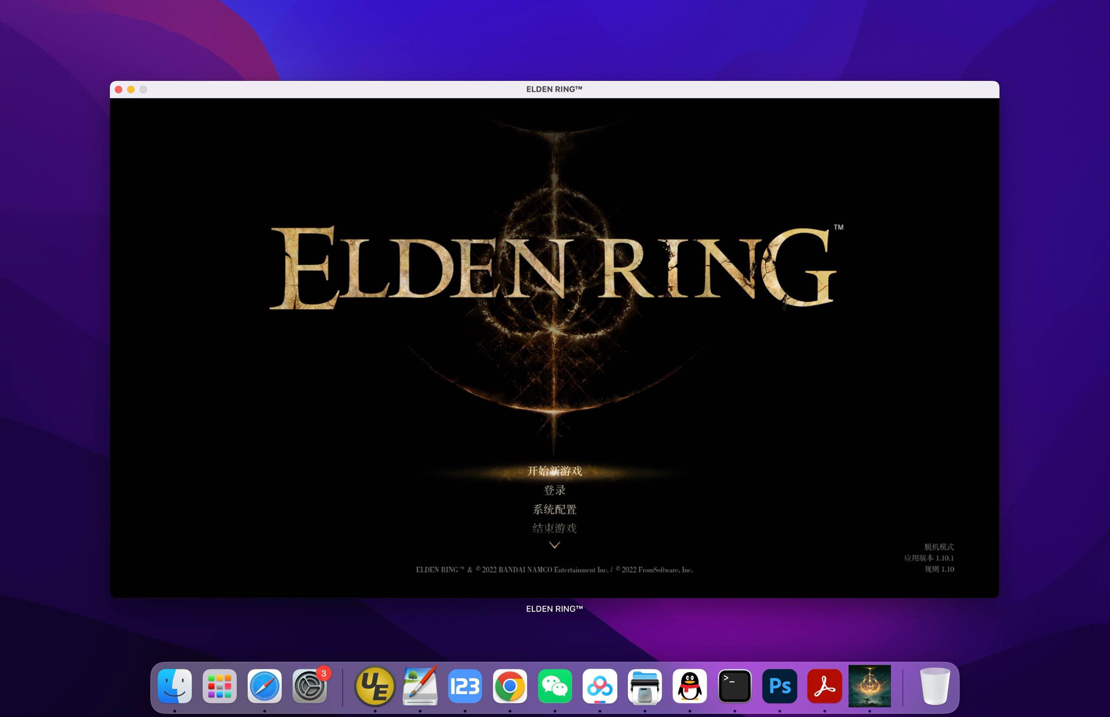Launch UltraEdit from the Dock
The image size is (1110, 717).
[x=375, y=686]
